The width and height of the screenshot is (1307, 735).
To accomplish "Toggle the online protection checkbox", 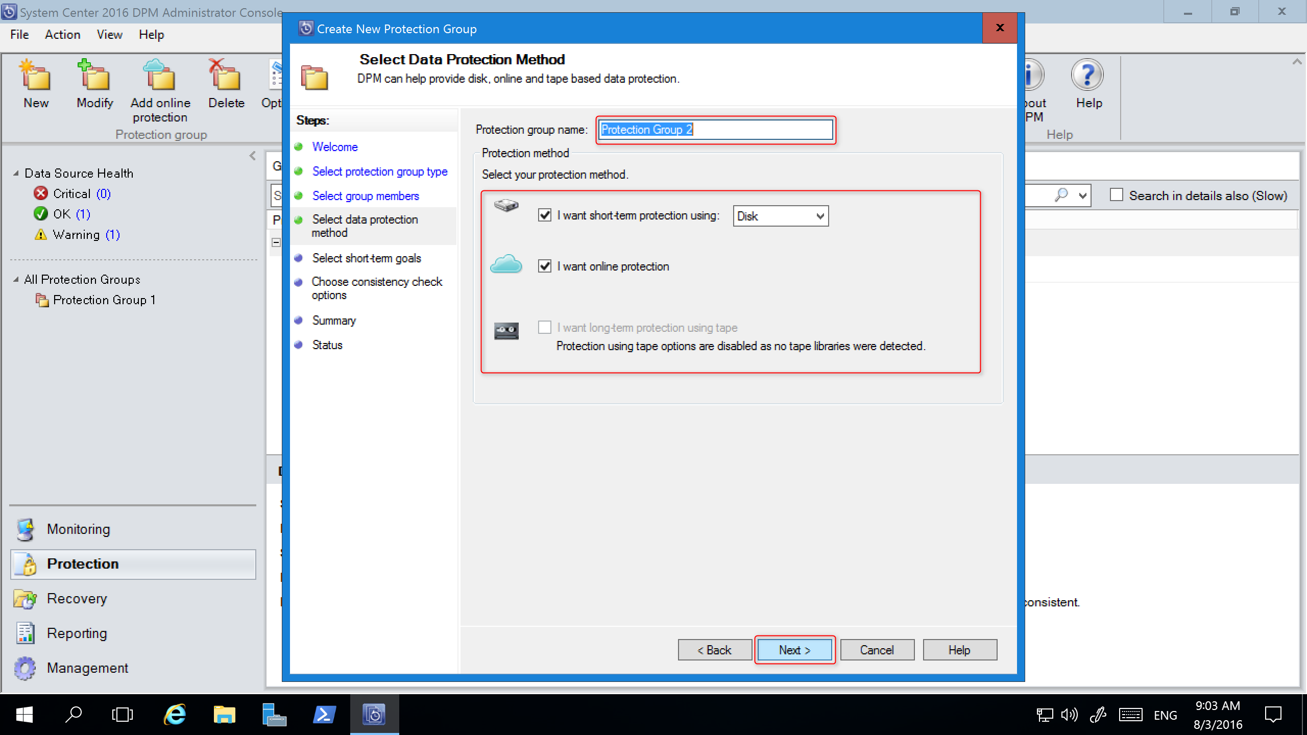I will click(545, 266).
